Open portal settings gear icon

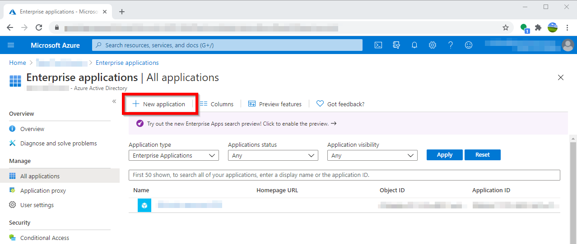[x=433, y=45]
